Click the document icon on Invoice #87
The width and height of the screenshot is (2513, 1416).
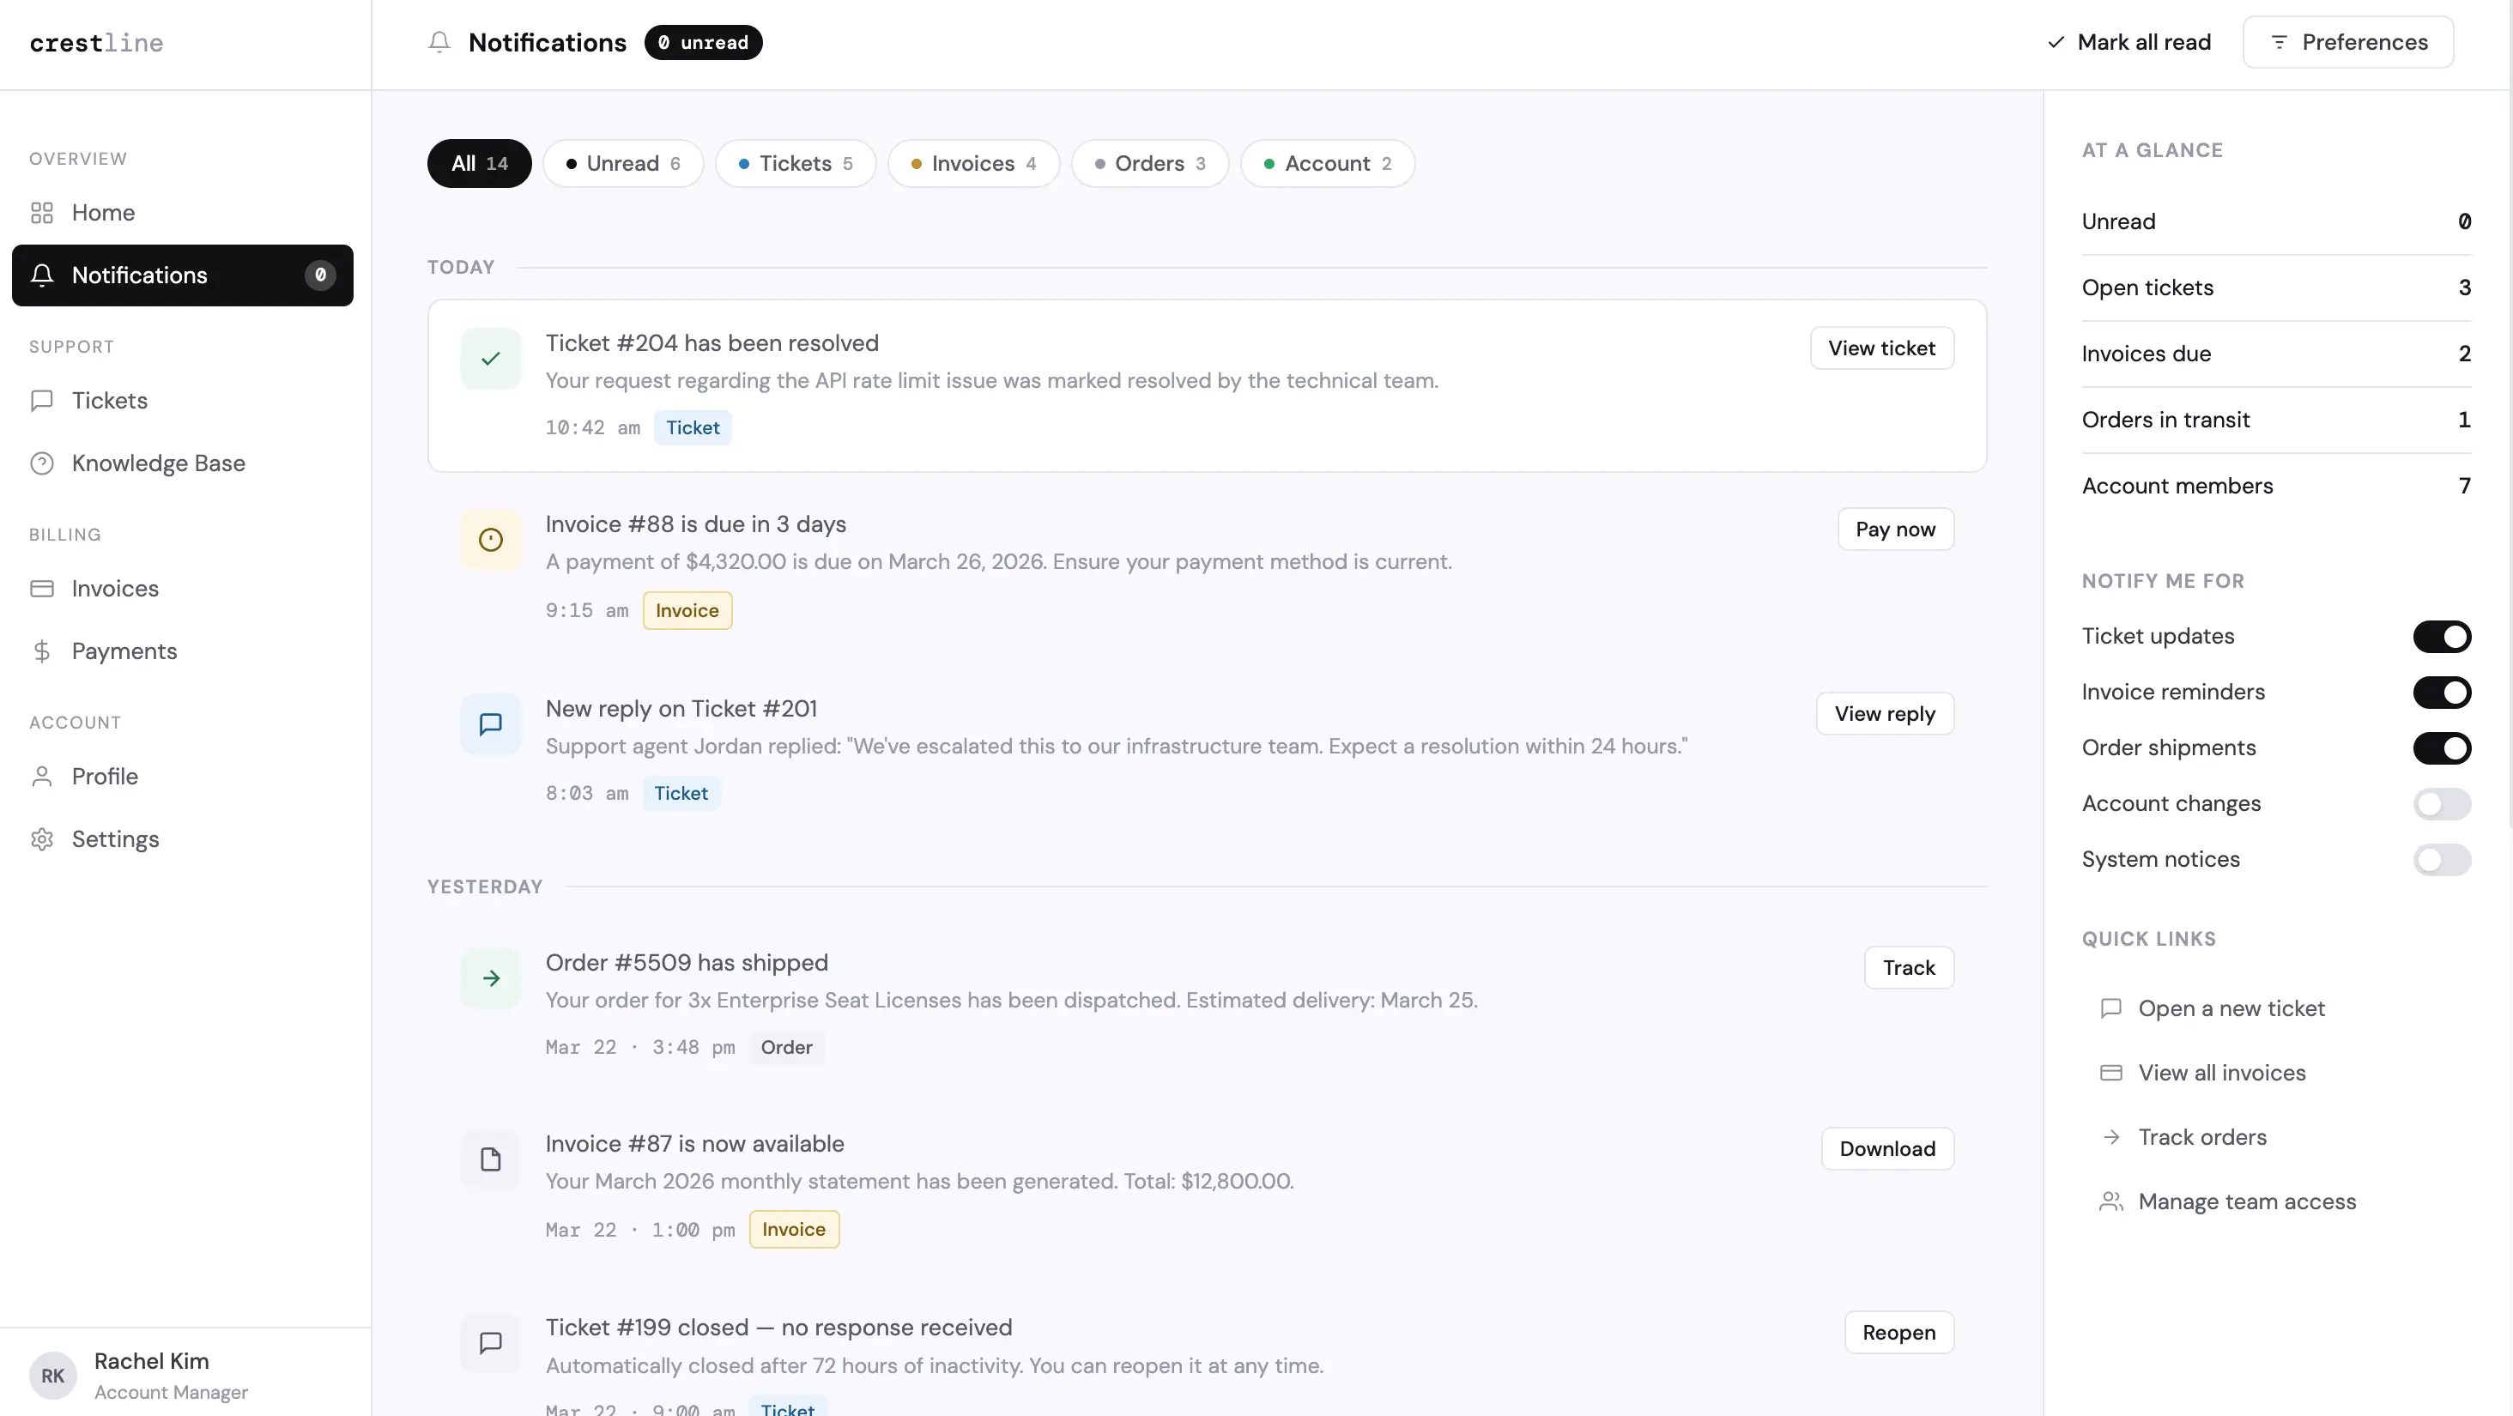(x=491, y=1159)
